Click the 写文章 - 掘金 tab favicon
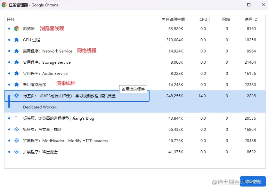 [x=17, y=129]
